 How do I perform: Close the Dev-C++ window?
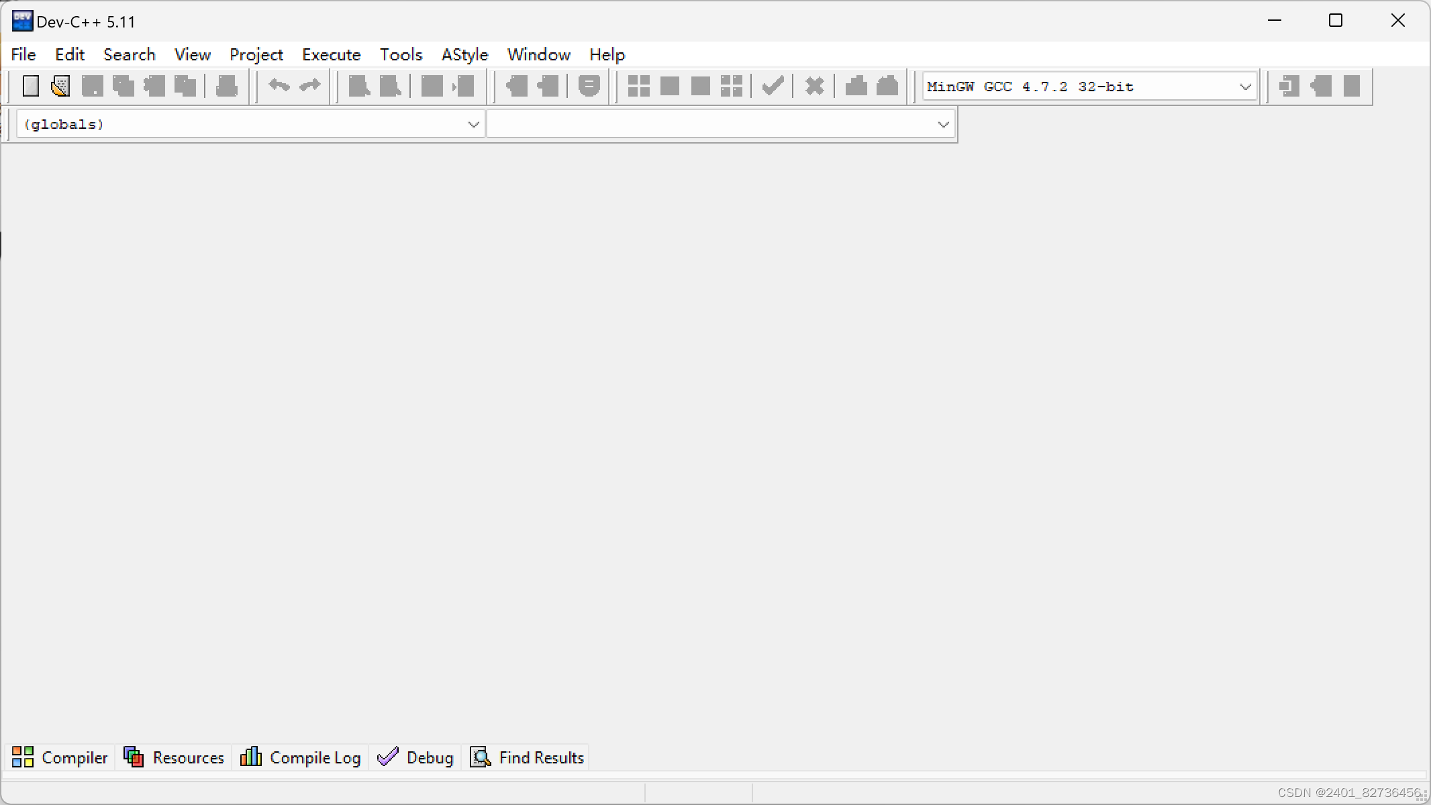pyautogui.click(x=1397, y=21)
